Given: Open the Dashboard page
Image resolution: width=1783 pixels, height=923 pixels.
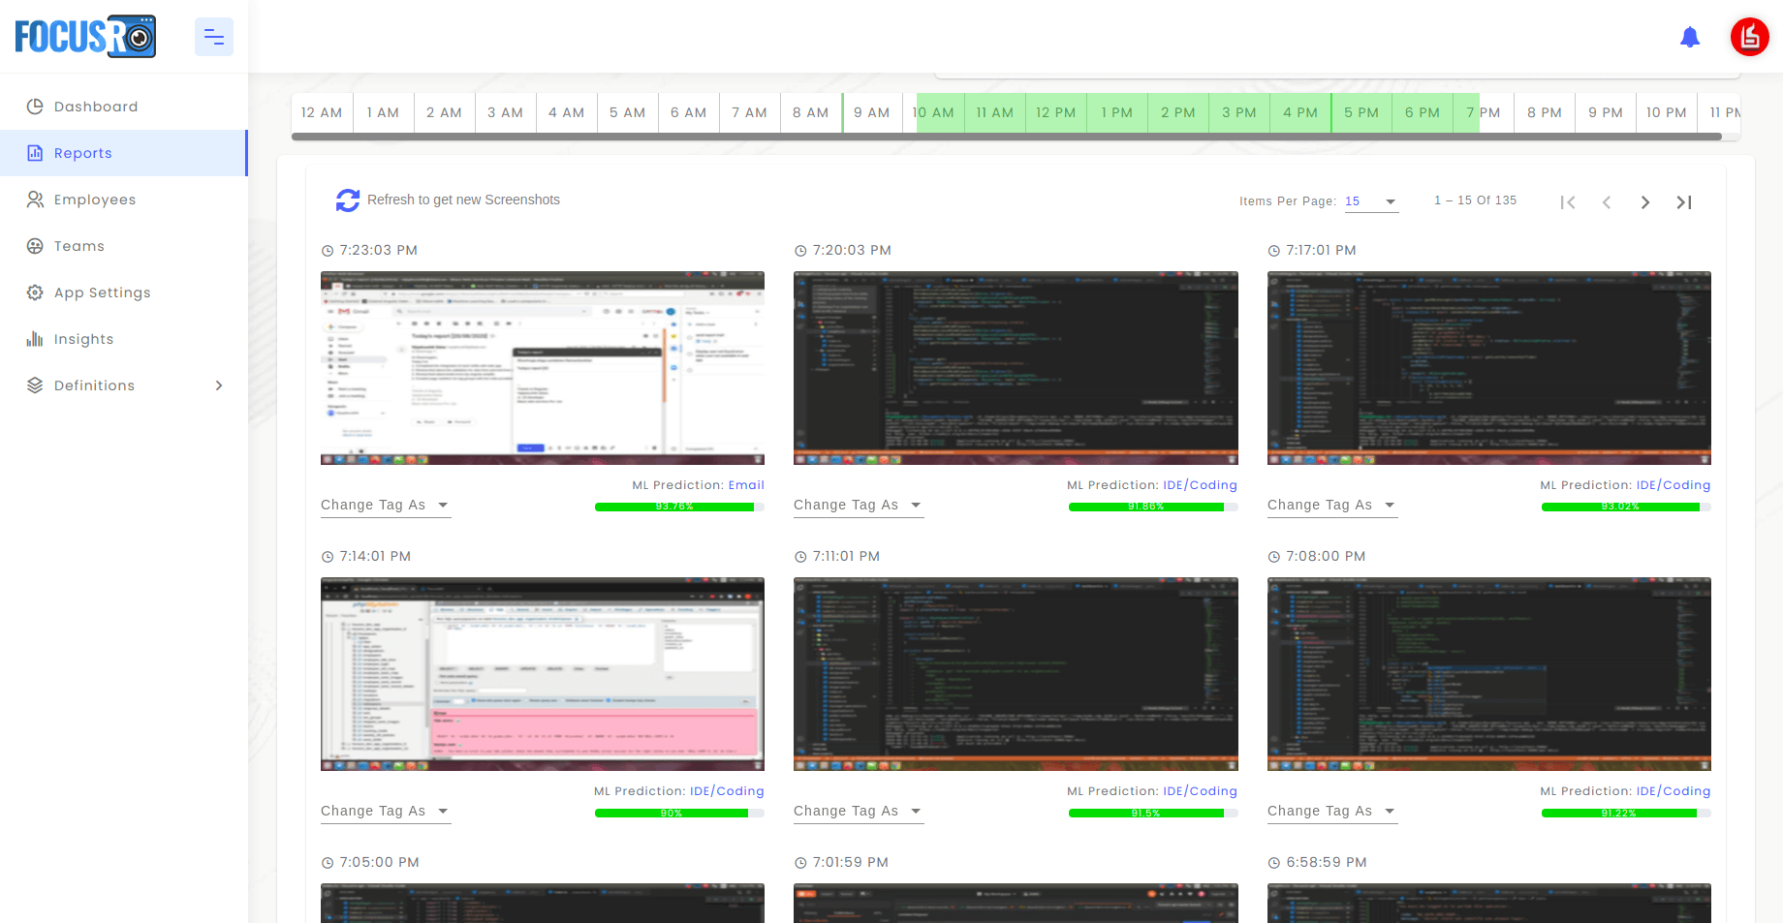Looking at the screenshot, I should click(x=95, y=107).
